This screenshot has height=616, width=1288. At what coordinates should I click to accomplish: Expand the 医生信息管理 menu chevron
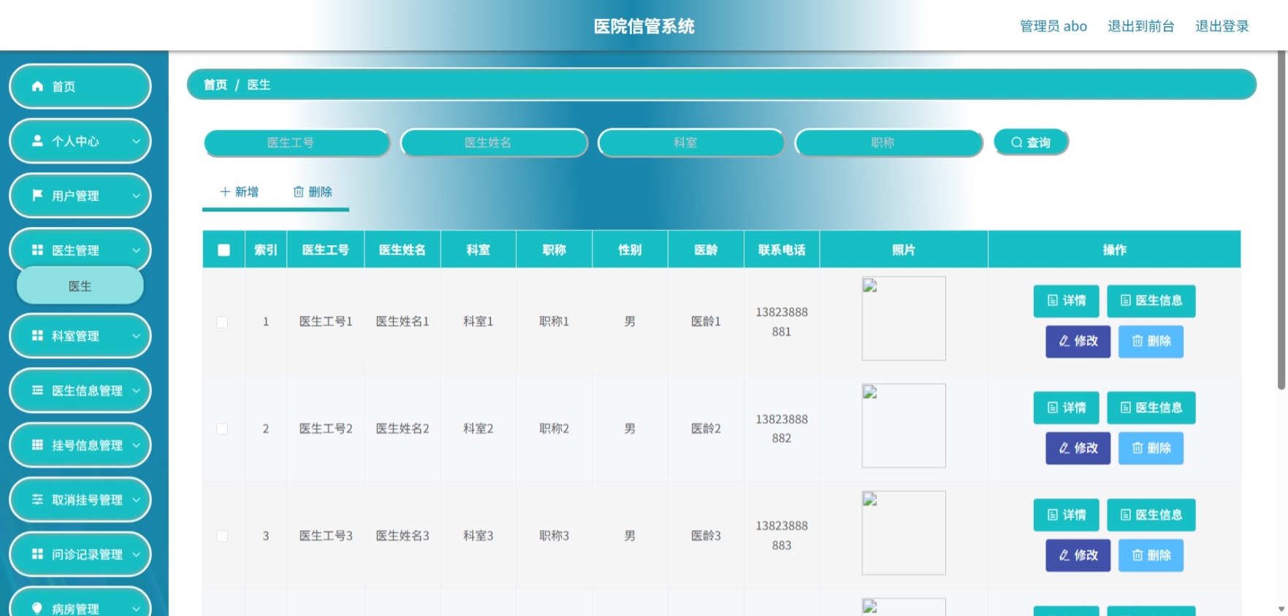click(x=136, y=390)
